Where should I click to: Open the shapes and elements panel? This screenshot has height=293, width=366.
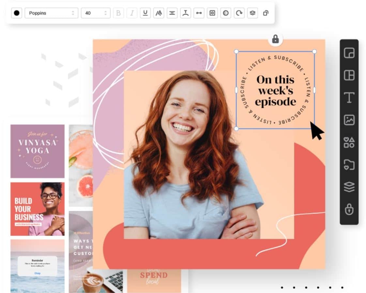[x=349, y=142]
